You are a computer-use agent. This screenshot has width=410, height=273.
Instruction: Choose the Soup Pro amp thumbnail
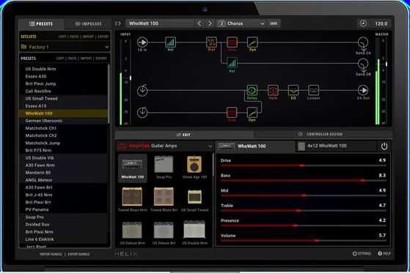pos(164,168)
